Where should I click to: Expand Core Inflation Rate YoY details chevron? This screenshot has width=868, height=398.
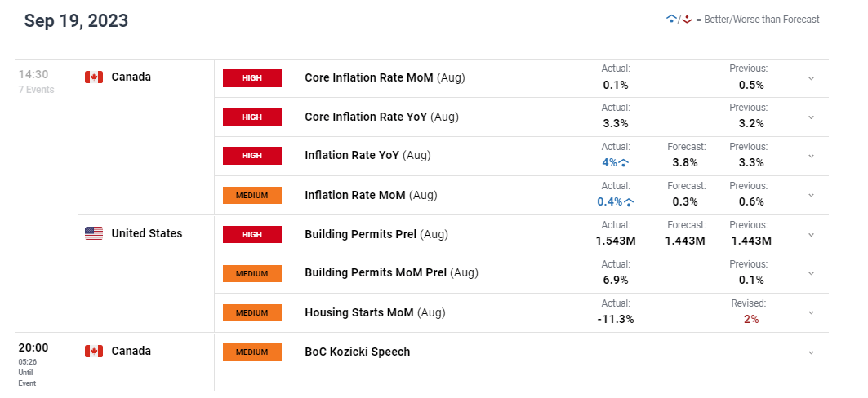coord(811,117)
